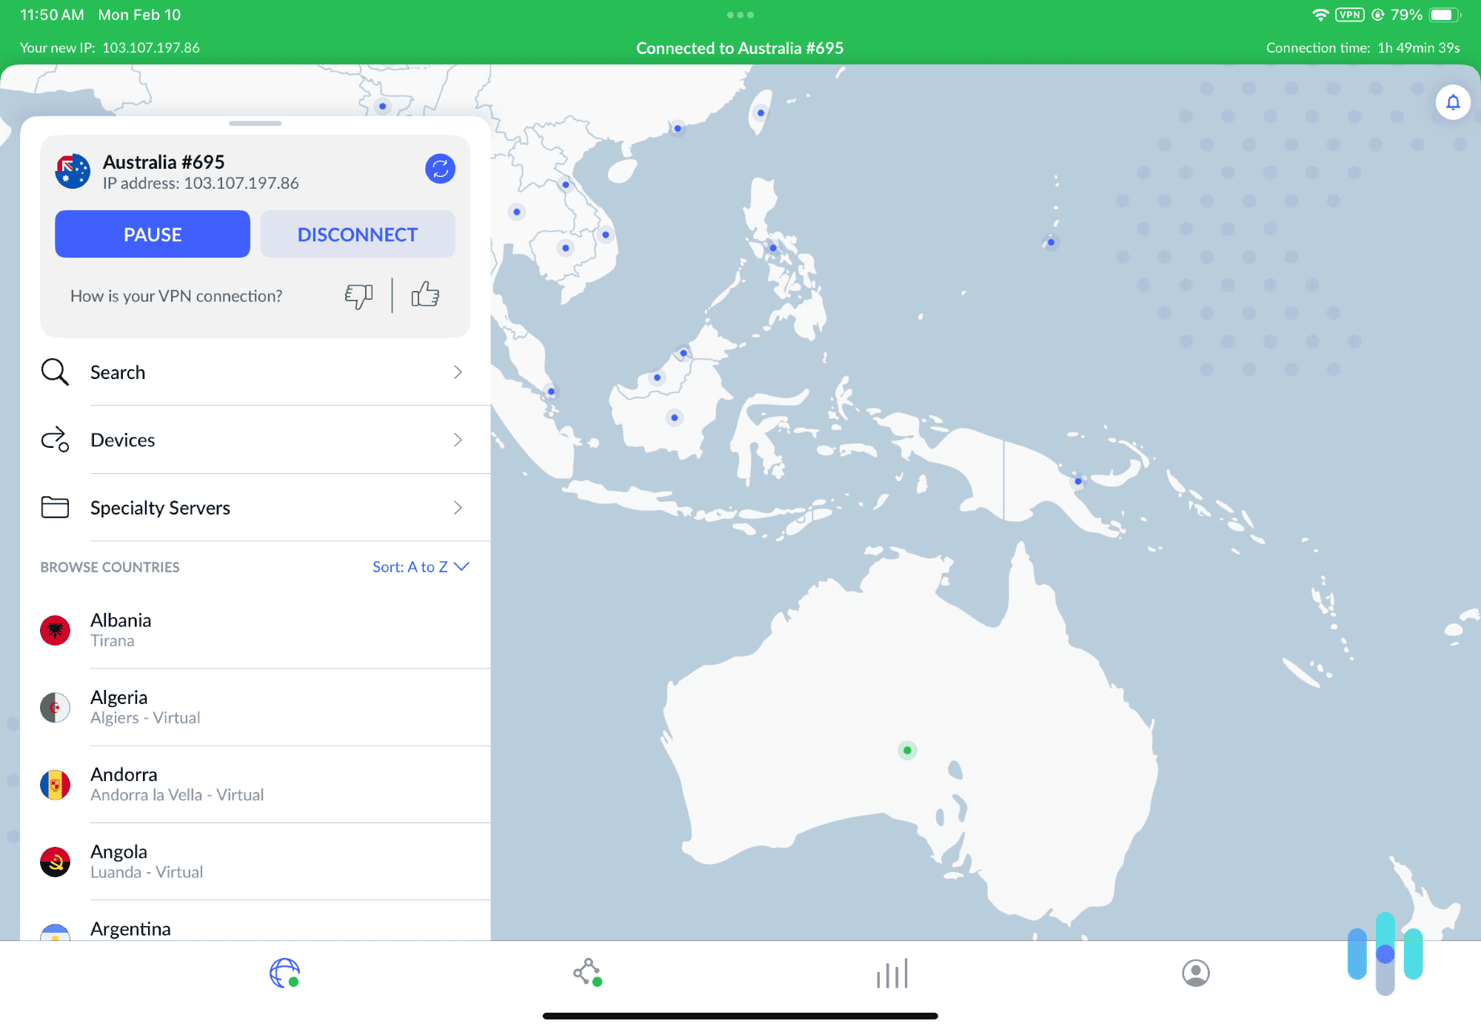The image size is (1481, 1029).
Task: Expand the Search row chevron
Action: pos(458,372)
